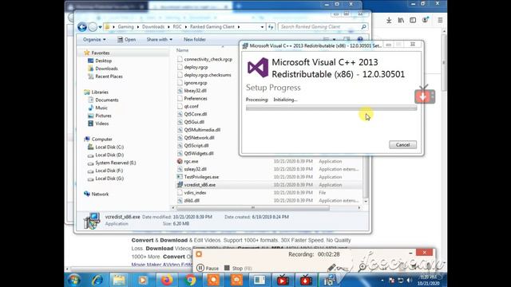Launch Internet Explorer from the taskbar
The height and width of the screenshot is (287, 511).
(97, 280)
